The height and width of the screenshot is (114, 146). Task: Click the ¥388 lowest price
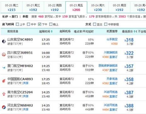pyautogui.click(x=129, y=106)
